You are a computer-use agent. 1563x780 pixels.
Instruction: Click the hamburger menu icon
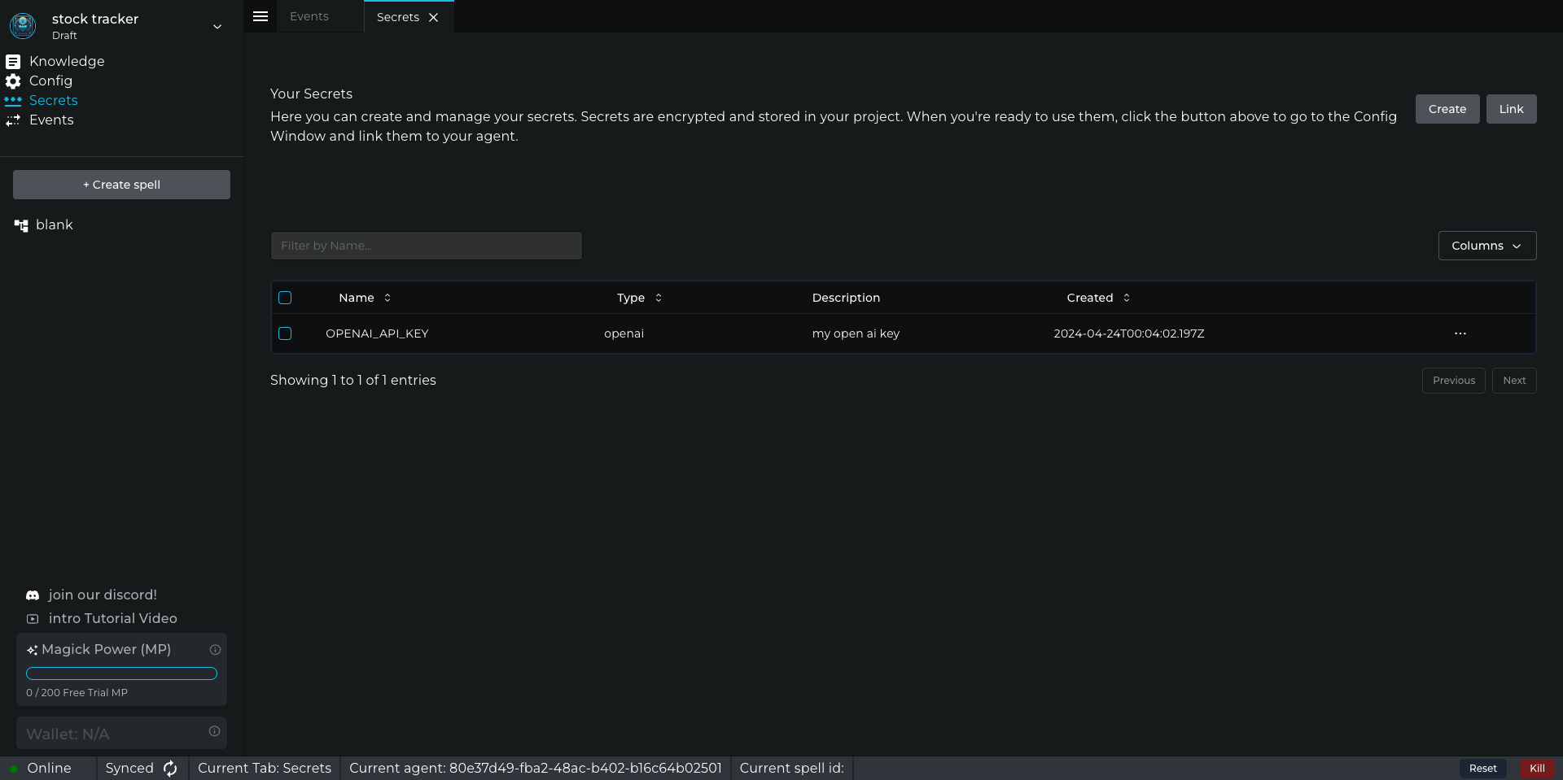pos(260,16)
